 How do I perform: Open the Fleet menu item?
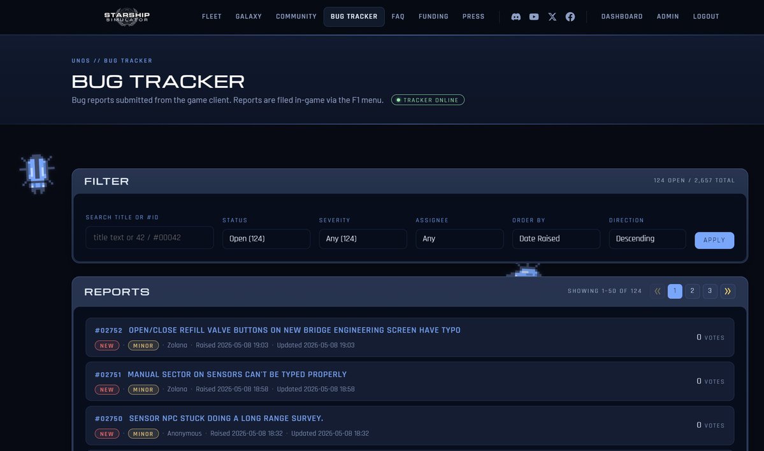pyautogui.click(x=212, y=17)
